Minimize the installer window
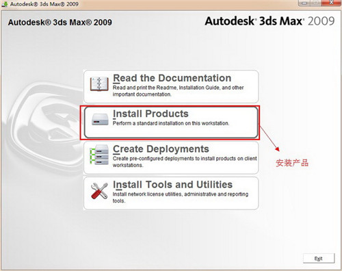 point(304,3)
